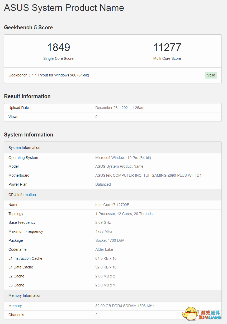Screen dimensions: 227x324
Task: Select the 32.0 KB x 10 value
Action: point(106,267)
